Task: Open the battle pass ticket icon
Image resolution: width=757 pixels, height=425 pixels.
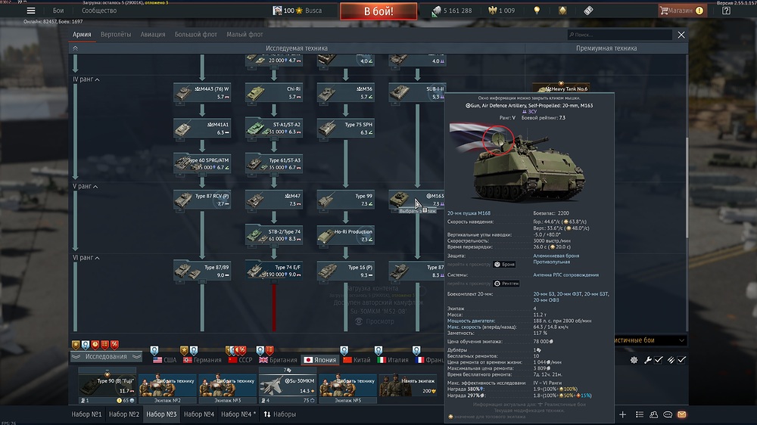Action: pyautogui.click(x=588, y=11)
